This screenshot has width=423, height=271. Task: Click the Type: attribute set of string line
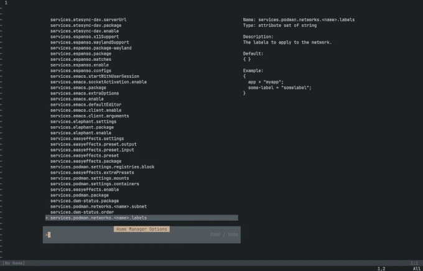click(280, 25)
